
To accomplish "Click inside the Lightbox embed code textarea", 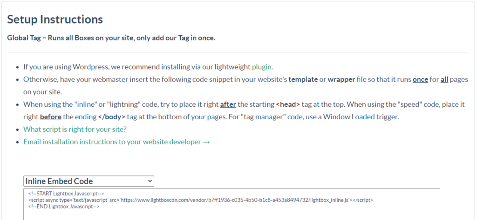I will tap(232, 204).
